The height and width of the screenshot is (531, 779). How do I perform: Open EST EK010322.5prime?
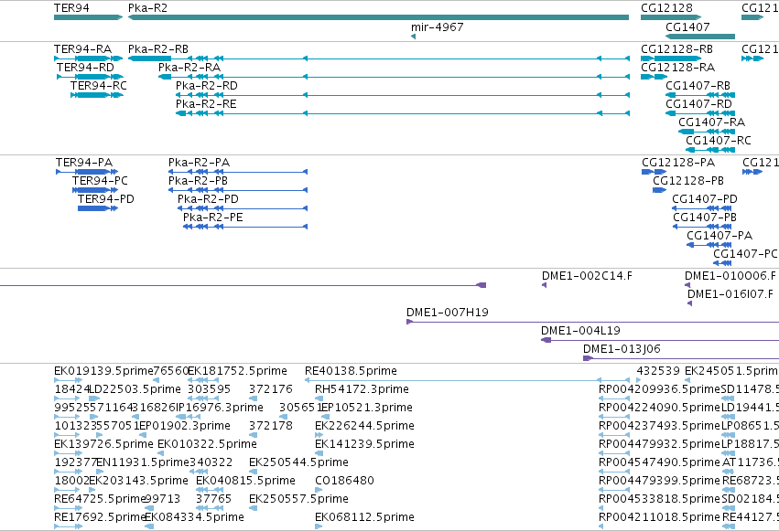tap(160, 453)
